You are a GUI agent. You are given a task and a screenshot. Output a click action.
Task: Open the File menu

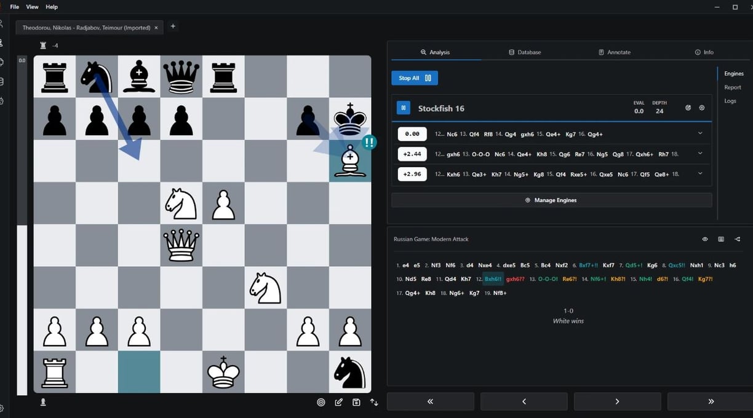coord(15,7)
